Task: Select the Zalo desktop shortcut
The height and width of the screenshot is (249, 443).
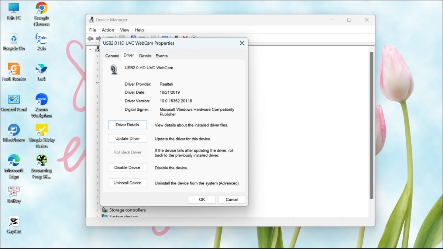Action: click(41, 42)
